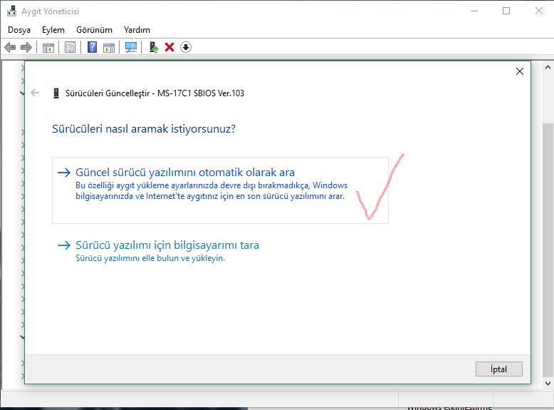The width and height of the screenshot is (554, 410).
Task: Close the Sürücüleri Güncelleştir dialog with X
Action: click(520, 71)
